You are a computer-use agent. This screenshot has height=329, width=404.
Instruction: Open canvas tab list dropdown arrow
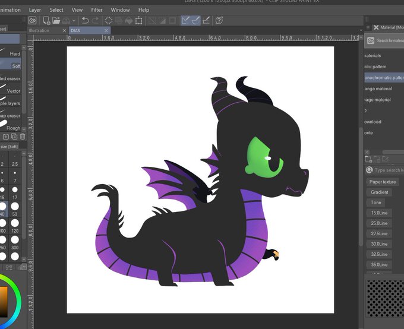point(361,30)
